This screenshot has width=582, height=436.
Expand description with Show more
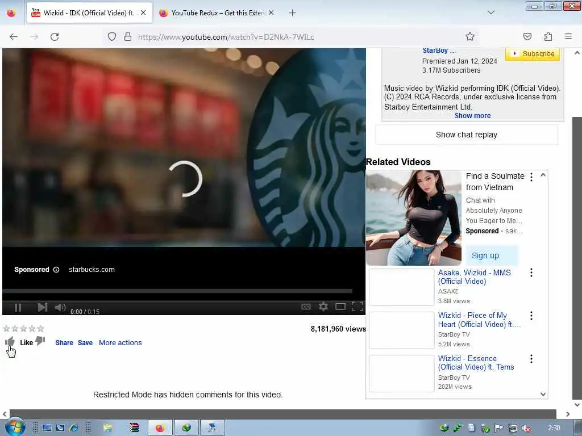pyautogui.click(x=472, y=116)
